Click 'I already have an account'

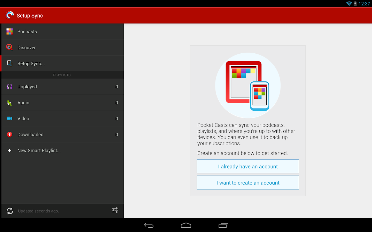pos(247,166)
